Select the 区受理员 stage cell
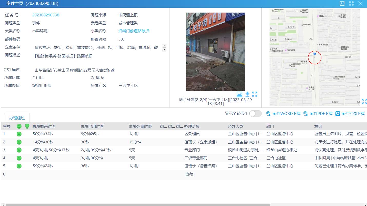This screenshot has height=206, width=367. 192,134
